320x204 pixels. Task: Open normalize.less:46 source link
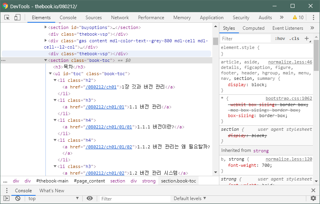point(290,62)
